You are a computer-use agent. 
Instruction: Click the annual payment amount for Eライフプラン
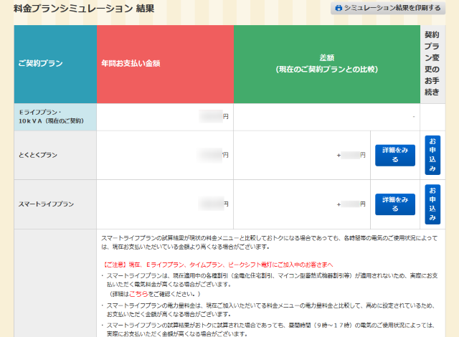point(214,116)
